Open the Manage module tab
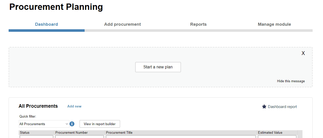 pos(275,24)
